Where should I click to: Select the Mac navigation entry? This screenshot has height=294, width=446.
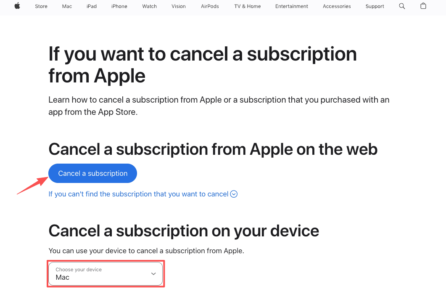coord(66,6)
